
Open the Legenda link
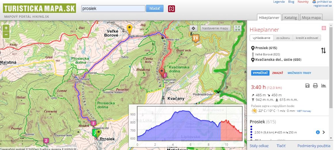click(279, 2)
